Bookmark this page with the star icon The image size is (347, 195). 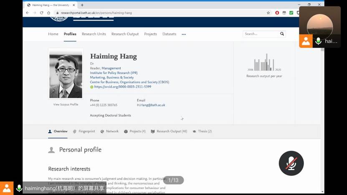point(268,13)
